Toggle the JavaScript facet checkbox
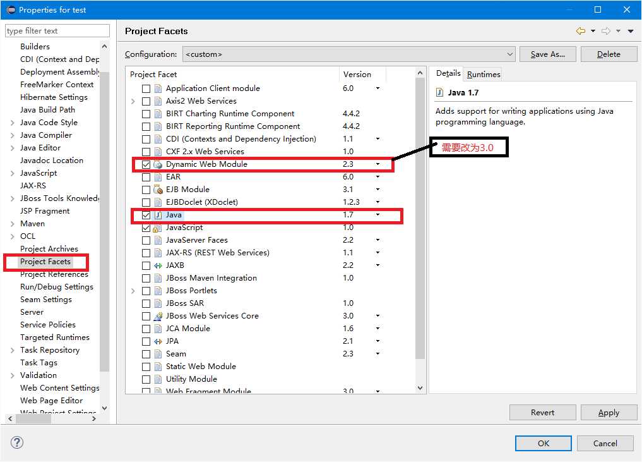 (x=146, y=228)
